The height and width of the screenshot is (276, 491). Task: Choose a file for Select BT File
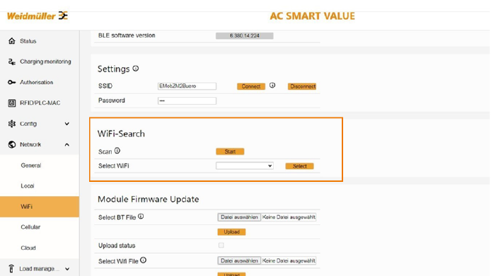coord(239,217)
